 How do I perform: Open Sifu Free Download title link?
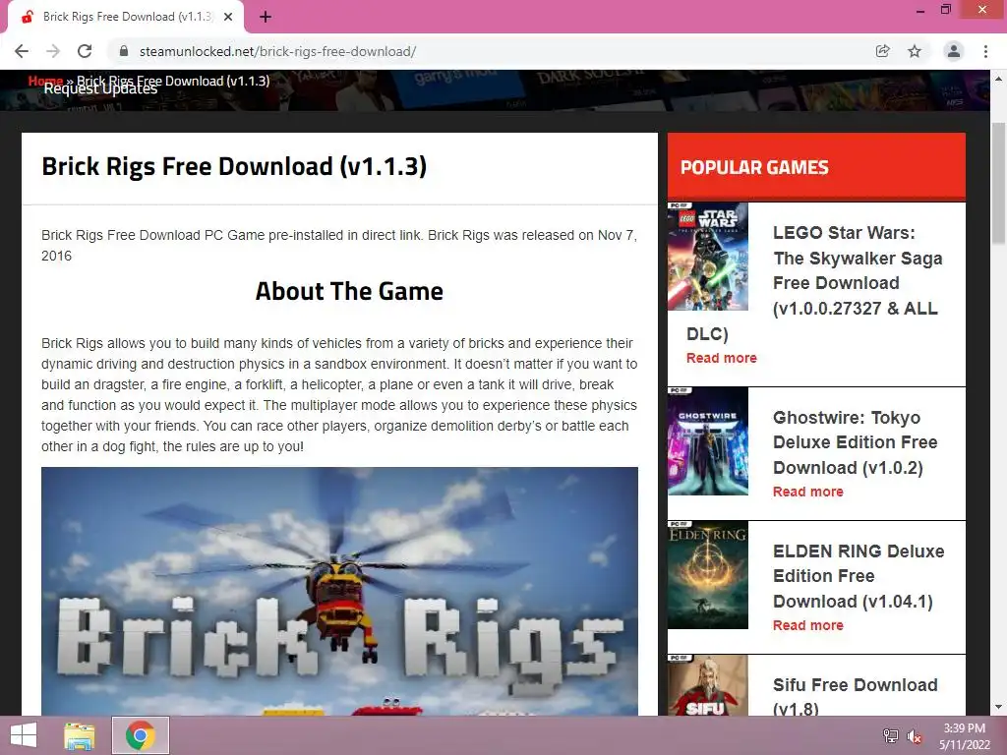(x=855, y=696)
